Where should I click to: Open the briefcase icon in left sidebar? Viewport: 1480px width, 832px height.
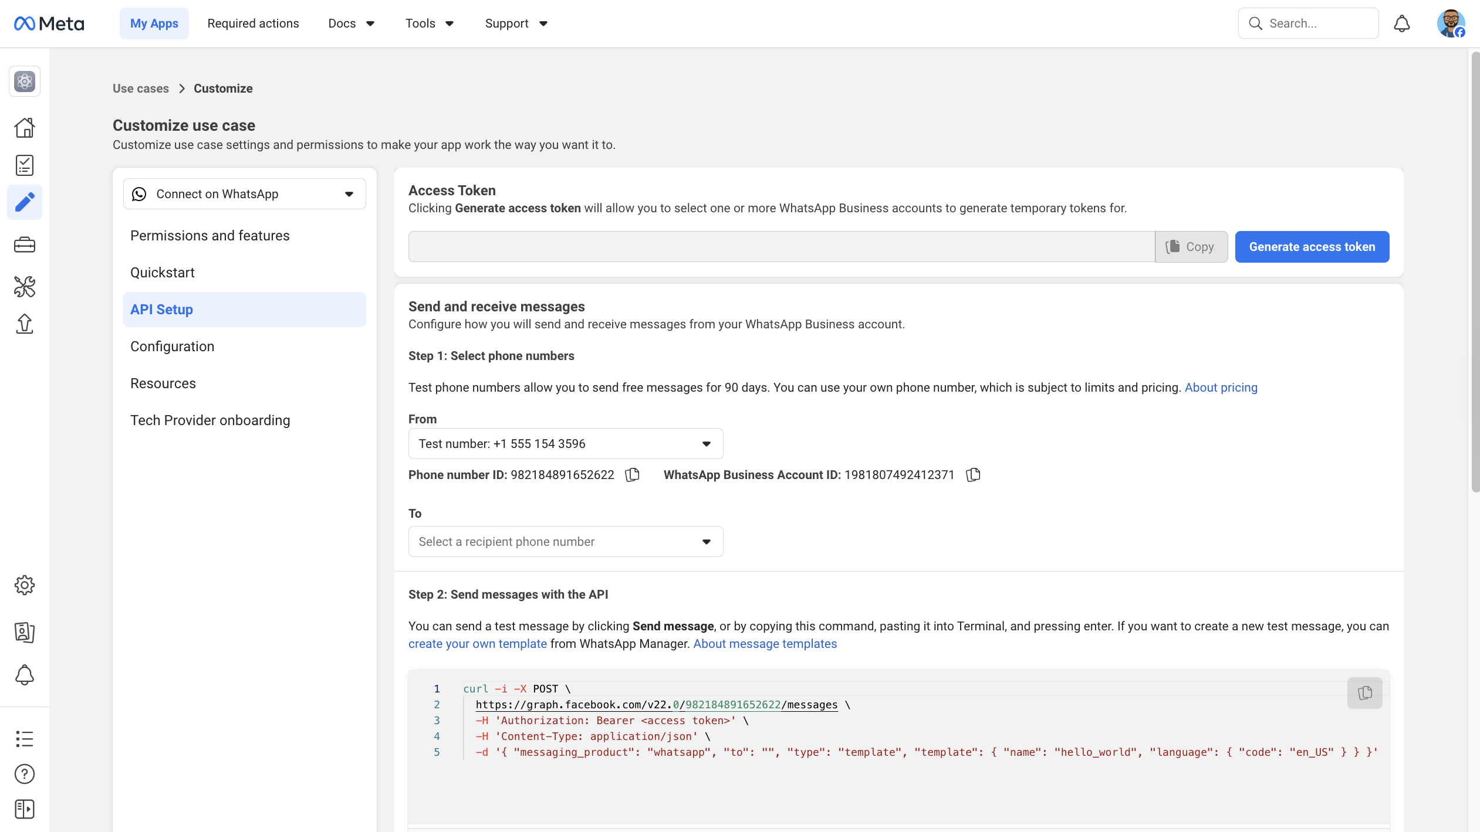[x=25, y=244]
